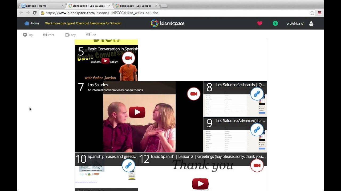The width and height of the screenshot is (341, 191).
Task: Click video camera icon on Los Saludos tile 7
Action: [x=194, y=94]
